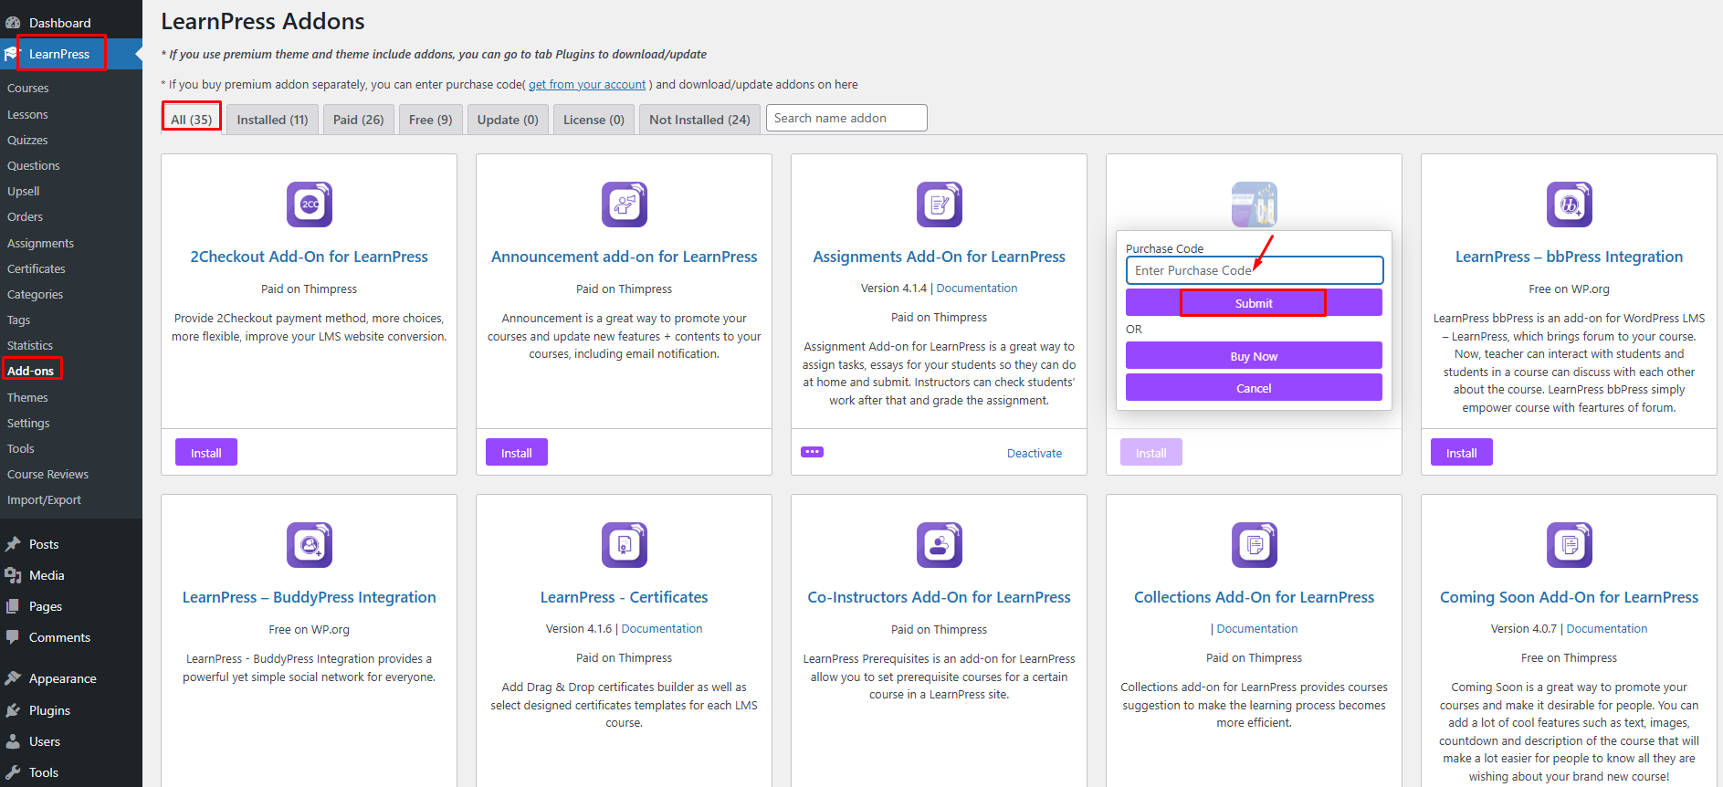Click the Pages icon in sidebar

(13, 606)
